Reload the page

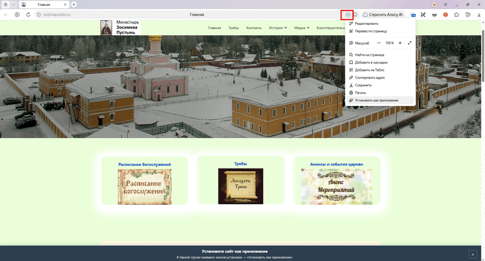(28, 15)
